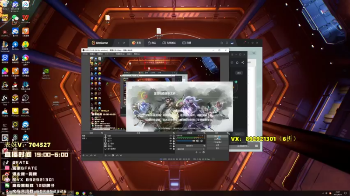Image resolution: width=350 pixels, height=196 pixels.
Task: Click the OBS stop streaming button
Action: pyautogui.click(x=217, y=136)
